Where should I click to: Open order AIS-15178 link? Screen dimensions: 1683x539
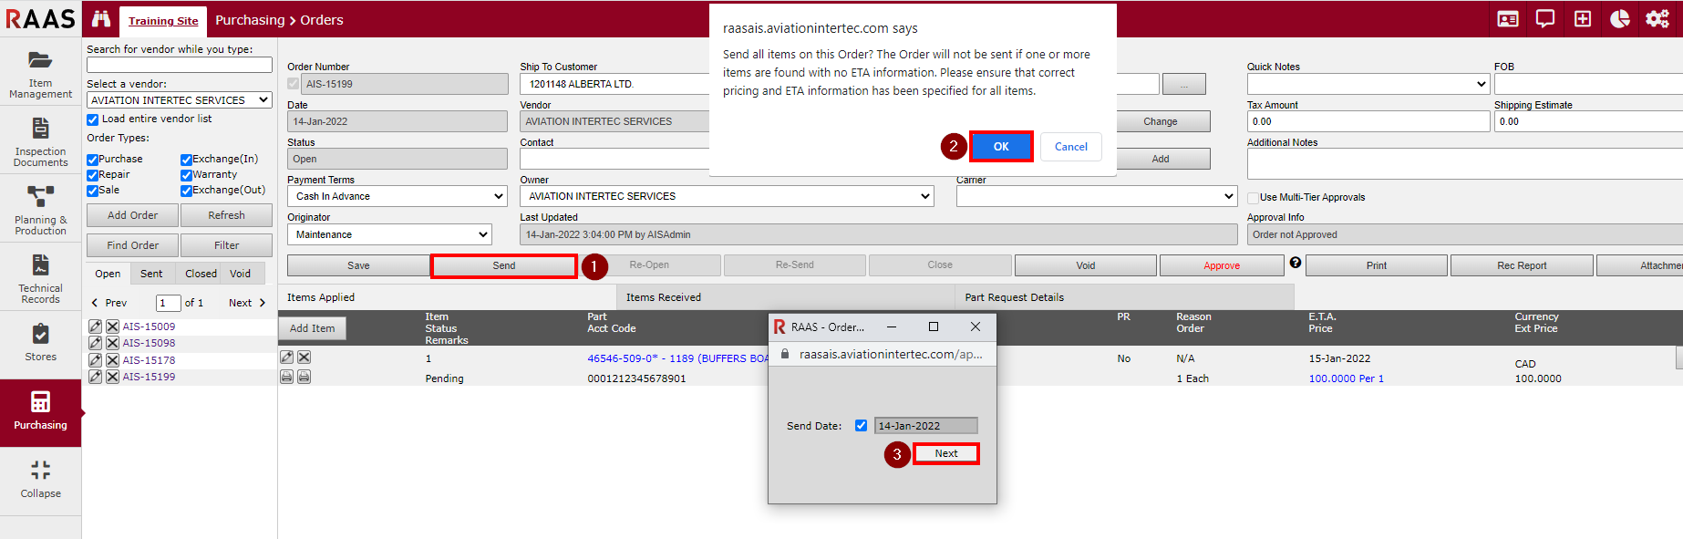(149, 360)
